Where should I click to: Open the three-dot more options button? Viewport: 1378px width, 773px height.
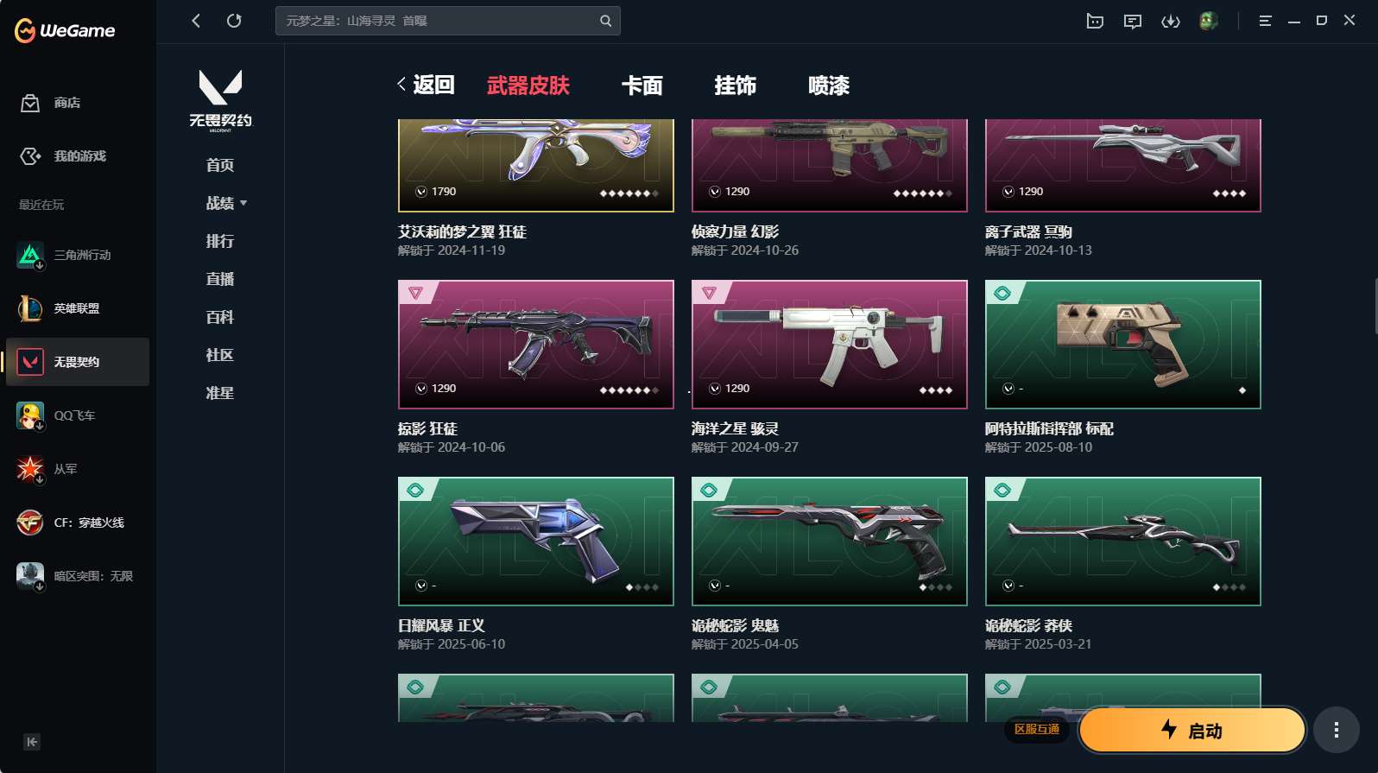tap(1337, 730)
